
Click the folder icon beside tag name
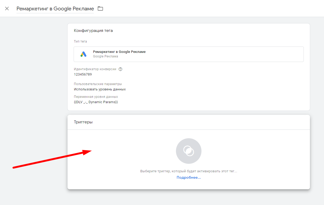[x=100, y=9]
